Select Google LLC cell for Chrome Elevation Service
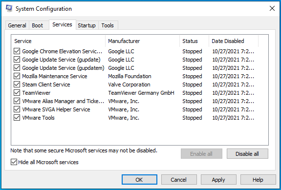This screenshot has height=190, width=281. (x=121, y=51)
